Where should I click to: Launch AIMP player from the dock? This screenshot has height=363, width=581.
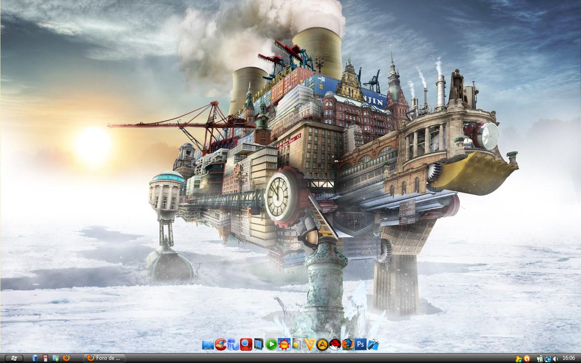[x=322, y=345]
